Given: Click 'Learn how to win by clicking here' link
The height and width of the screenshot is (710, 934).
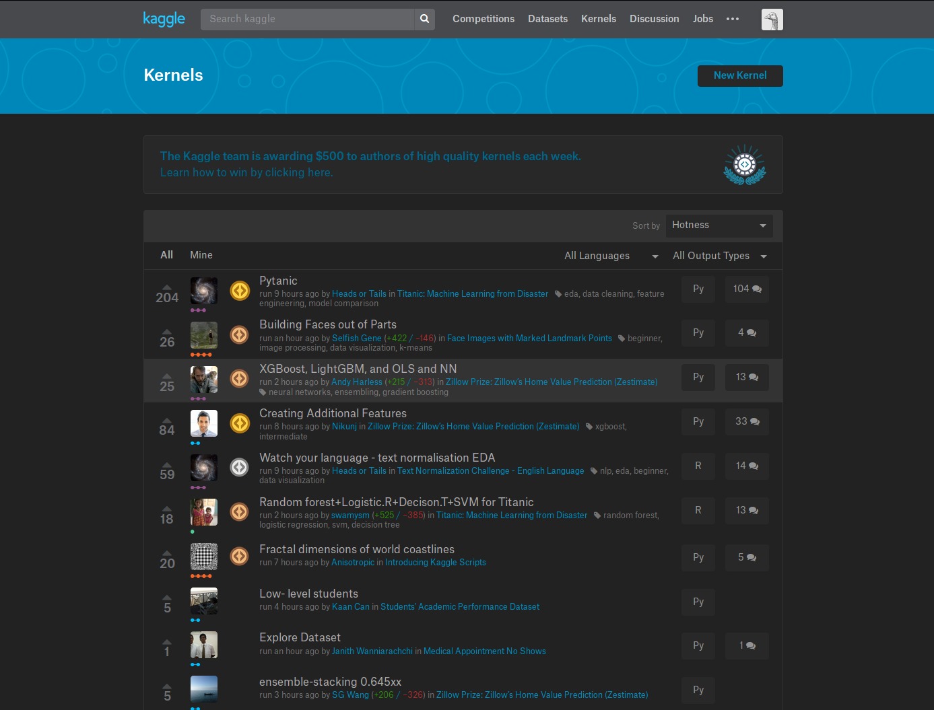Looking at the screenshot, I should [246, 172].
